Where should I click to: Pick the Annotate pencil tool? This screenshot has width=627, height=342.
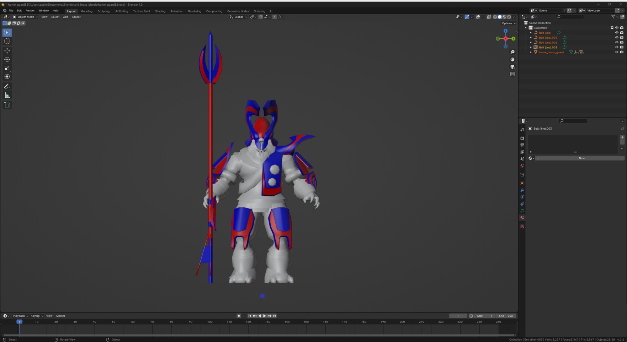pyautogui.click(x=7, y=86)
